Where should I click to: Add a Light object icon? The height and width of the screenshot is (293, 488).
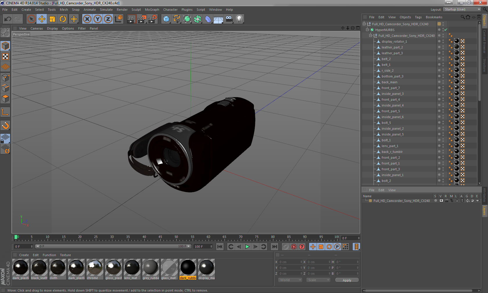(x=239, y=19)
